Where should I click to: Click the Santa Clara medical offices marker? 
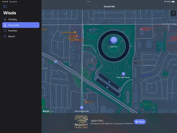coord(141,29)
